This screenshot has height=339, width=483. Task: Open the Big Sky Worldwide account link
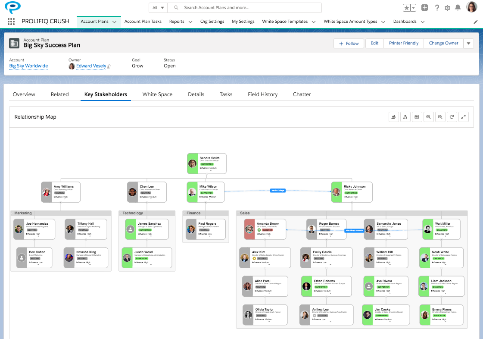point(28,66)
